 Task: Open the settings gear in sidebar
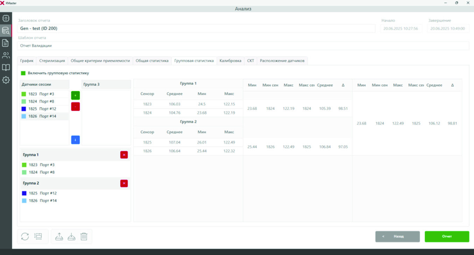coord(6,80)
